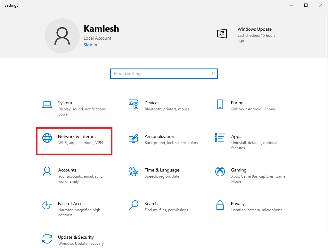
Task: Open the Apps category title
Action: (236, 136)
